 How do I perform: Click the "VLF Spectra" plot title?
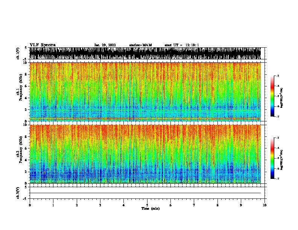43,45
